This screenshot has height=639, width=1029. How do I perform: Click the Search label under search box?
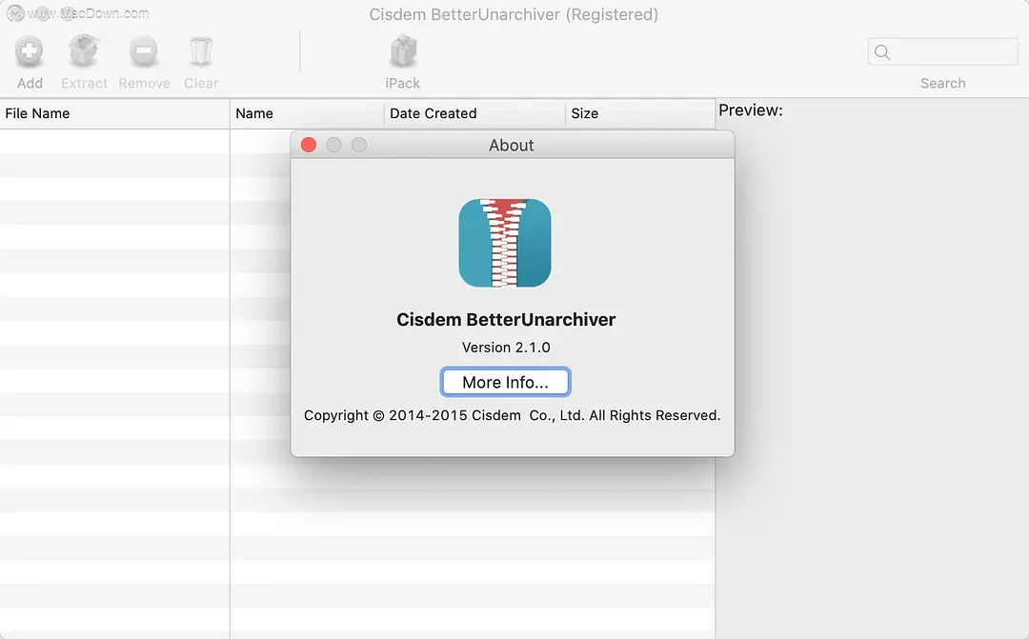[x=943, y=83]
